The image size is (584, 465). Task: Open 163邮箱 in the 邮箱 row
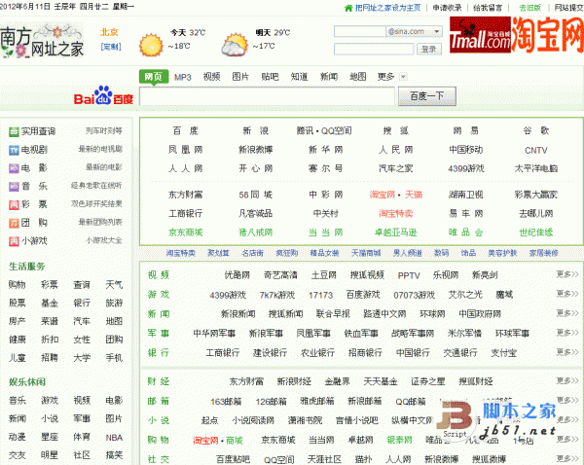click(226, 402)
